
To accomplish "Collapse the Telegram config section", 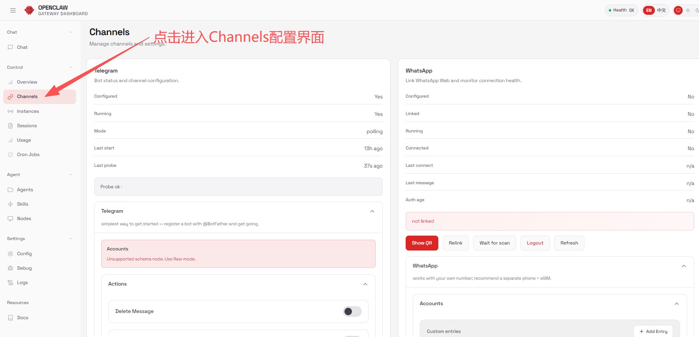I will pos(372,211).
